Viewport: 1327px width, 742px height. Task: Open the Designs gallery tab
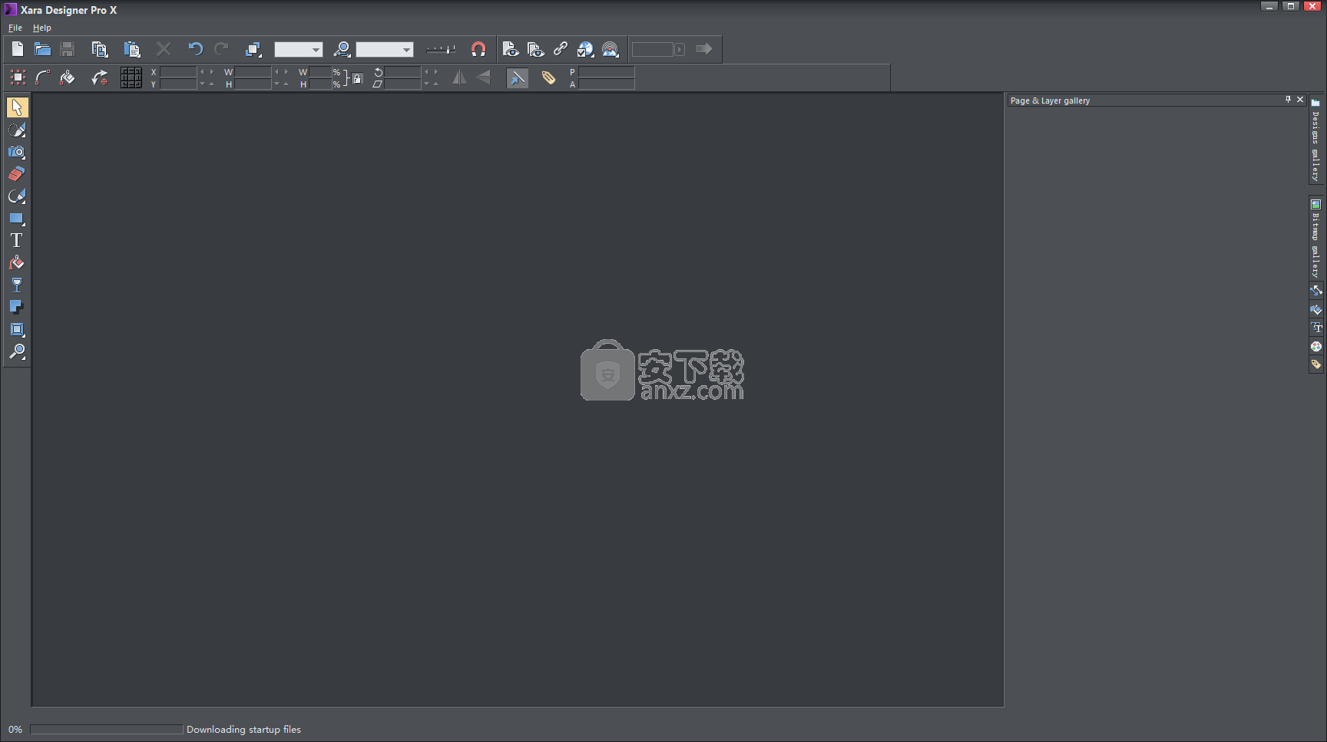pos(1315,140)
